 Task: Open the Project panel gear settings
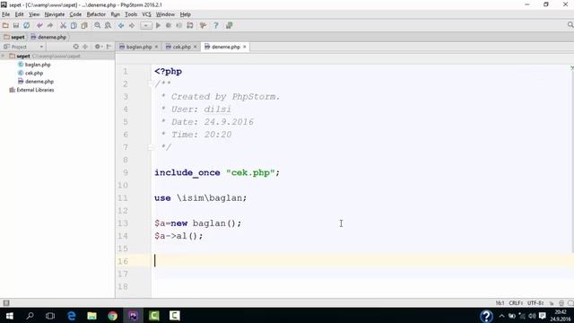point(98,47)
